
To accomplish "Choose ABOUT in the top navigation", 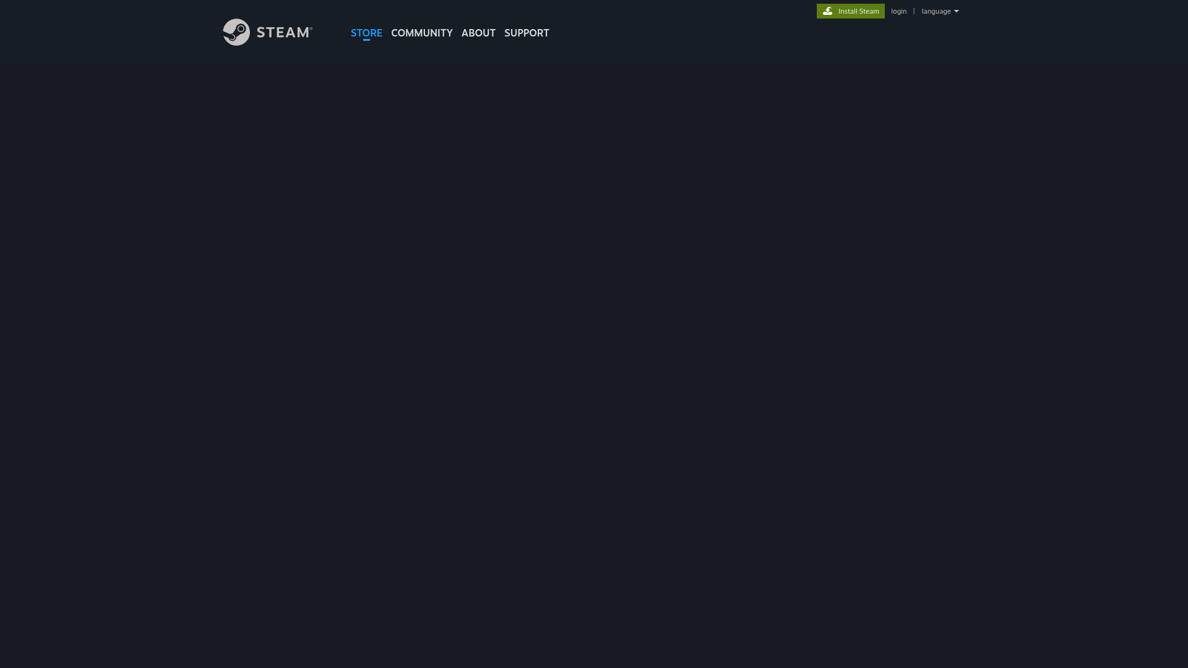I will 478,33.
